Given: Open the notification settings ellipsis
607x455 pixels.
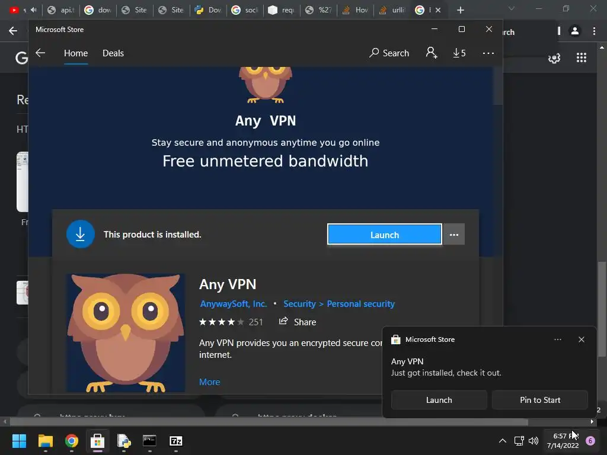Looking at the screenshot, I should point(557,339).
